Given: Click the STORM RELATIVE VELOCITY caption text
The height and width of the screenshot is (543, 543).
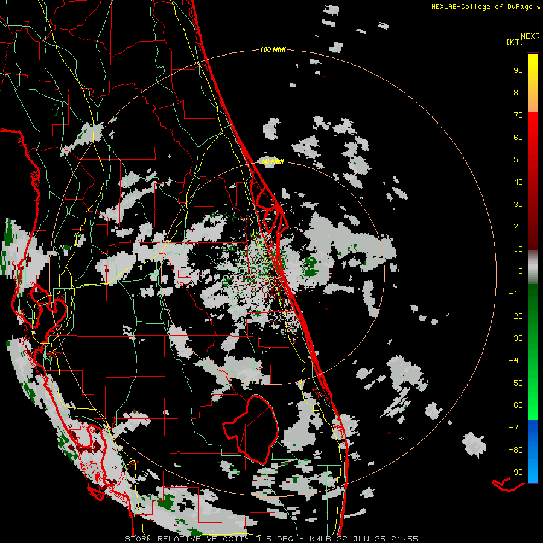Looking at the screenshot, I should pyautogui.click(x=187, y=539).
